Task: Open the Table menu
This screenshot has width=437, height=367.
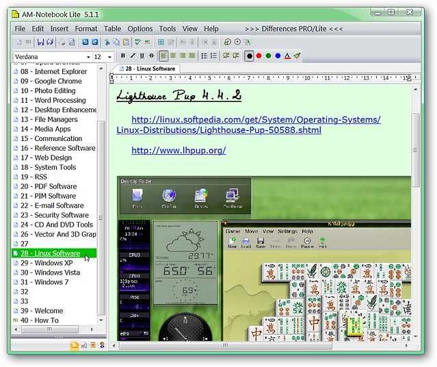Action: click(x=112, y=29)
